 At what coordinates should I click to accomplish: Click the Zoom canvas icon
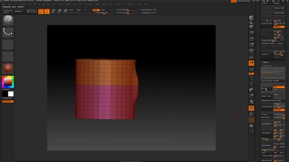tap(251, 33)
